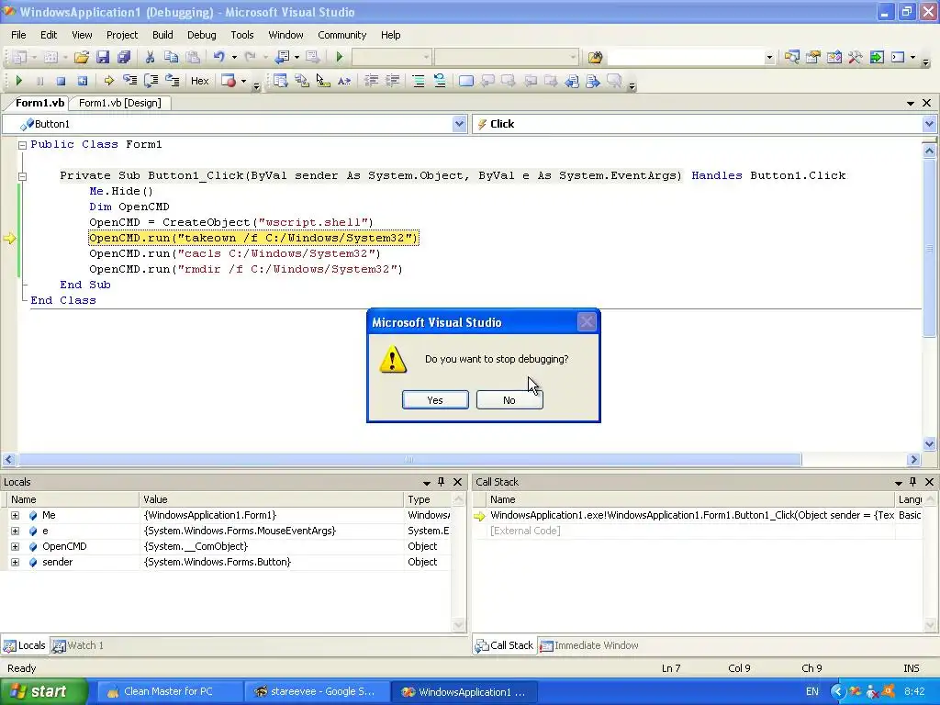Click the Stop Debugging square icon
Screen dimensions: 940x705
pos(61,81)
